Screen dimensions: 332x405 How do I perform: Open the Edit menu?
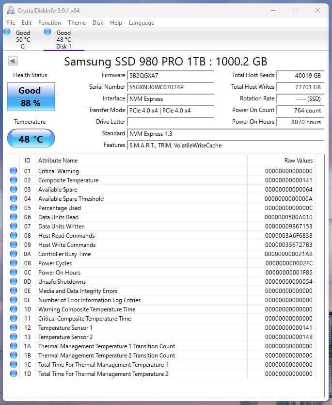[x=27, y=23]
